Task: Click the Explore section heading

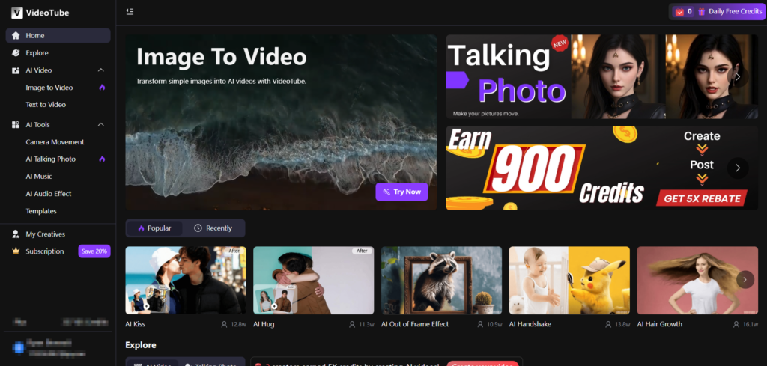Action: click(x=140, y=345)
